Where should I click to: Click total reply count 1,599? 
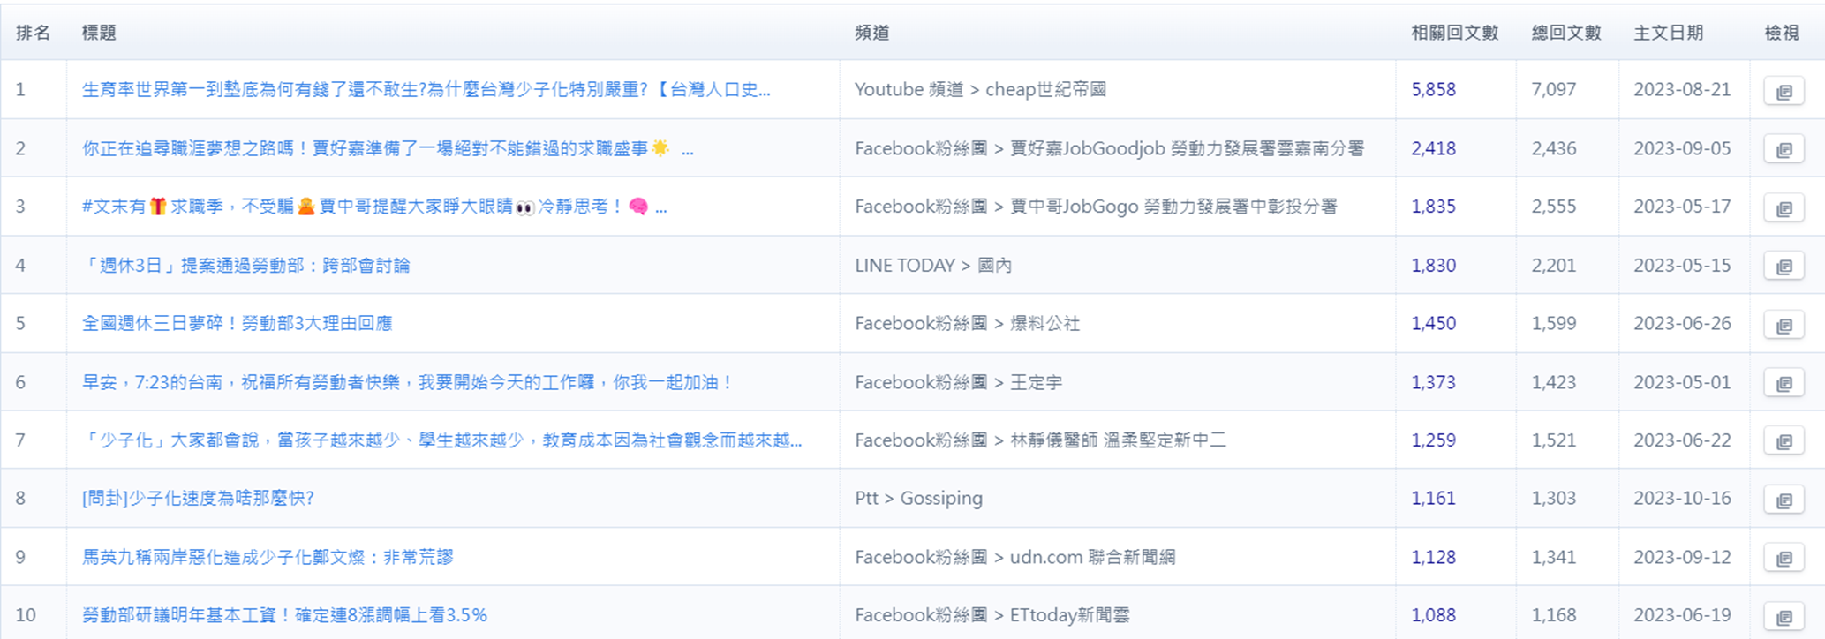point(1553,323)
